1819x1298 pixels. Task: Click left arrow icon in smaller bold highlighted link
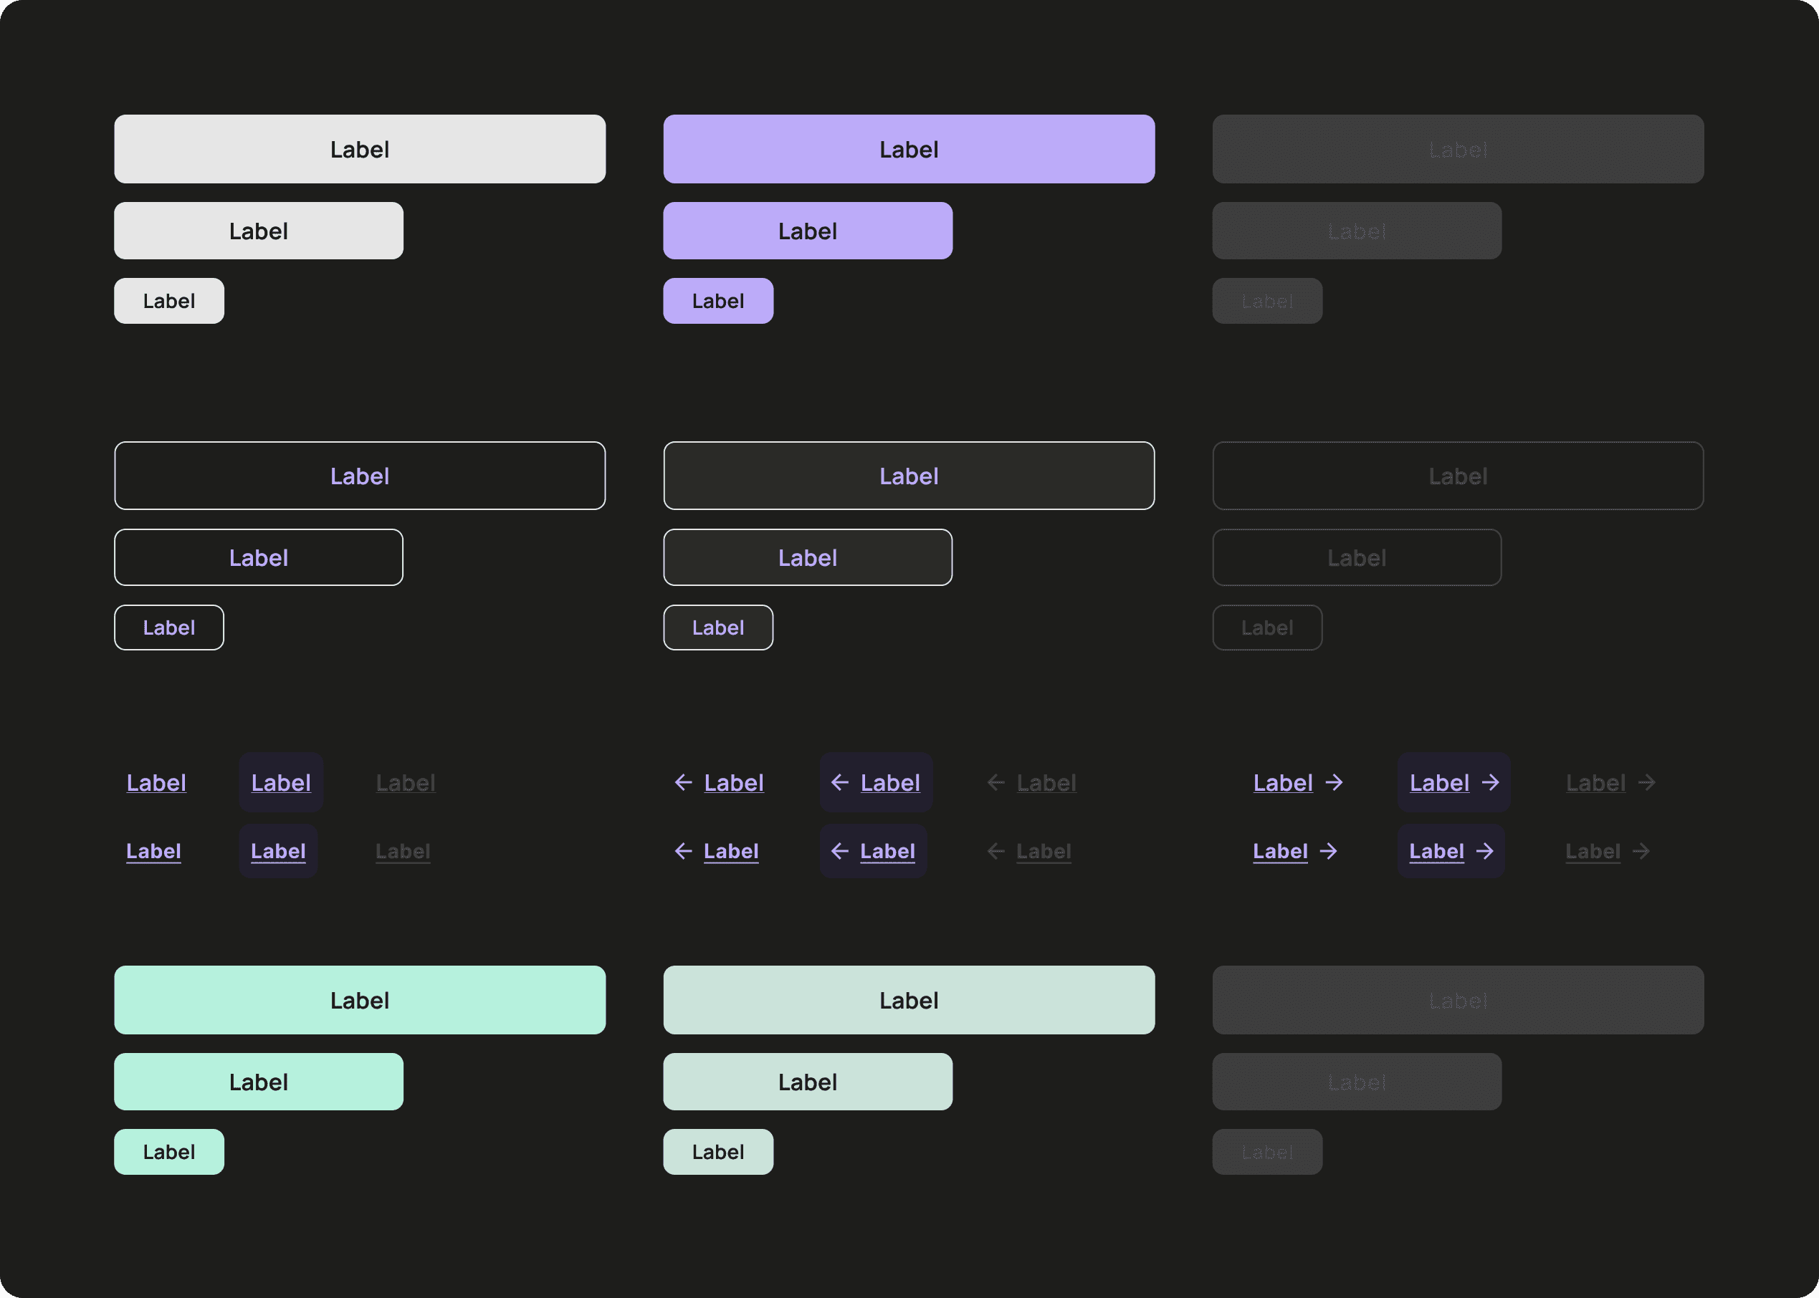(x=839, y=851)
